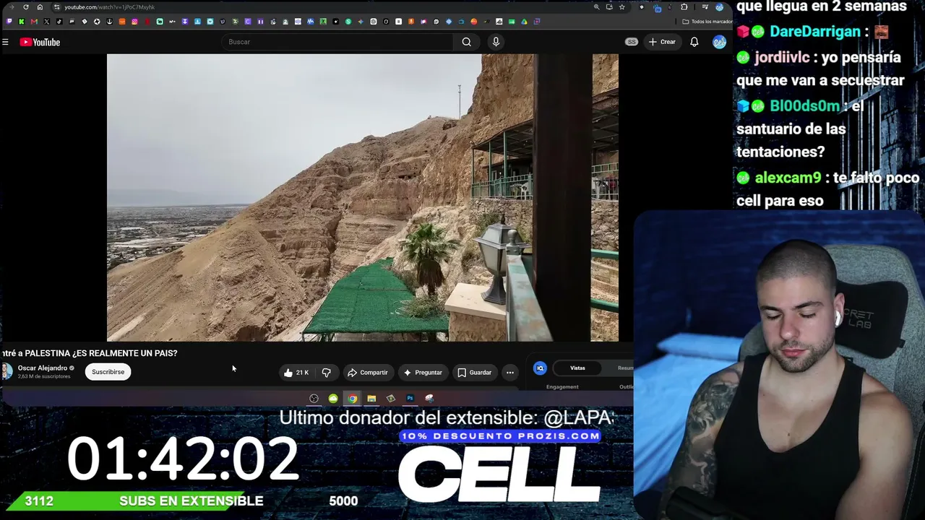Click the video title about PALESTINA
This screenshot has width=925, height=520.
[90, 353]
